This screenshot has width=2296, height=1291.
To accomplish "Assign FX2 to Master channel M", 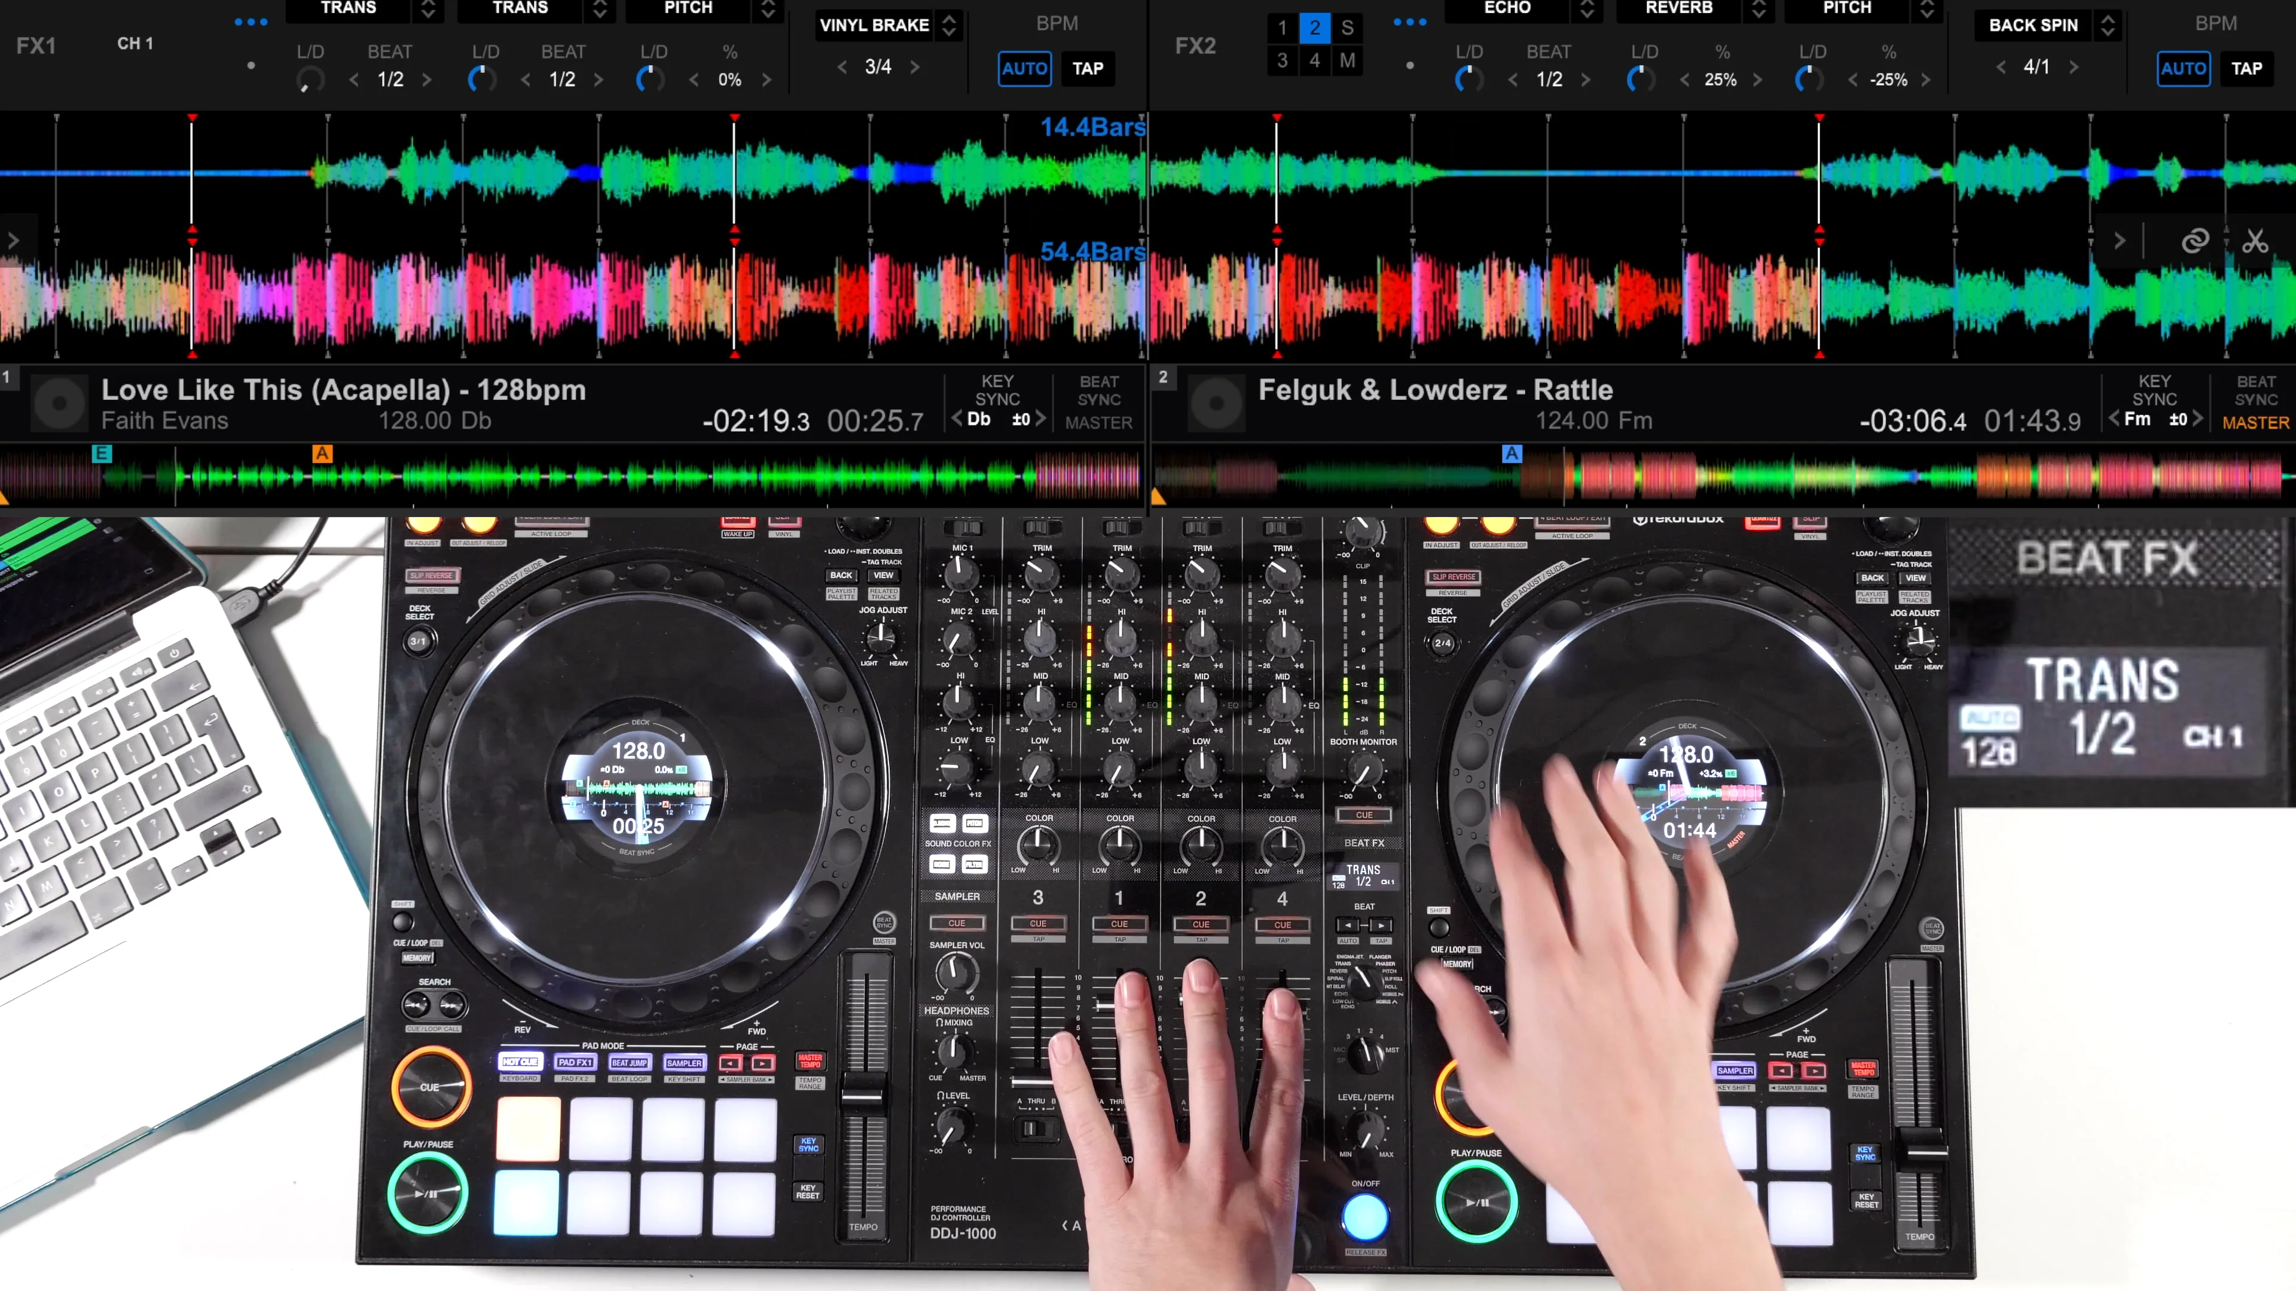I will [1347, 60].
